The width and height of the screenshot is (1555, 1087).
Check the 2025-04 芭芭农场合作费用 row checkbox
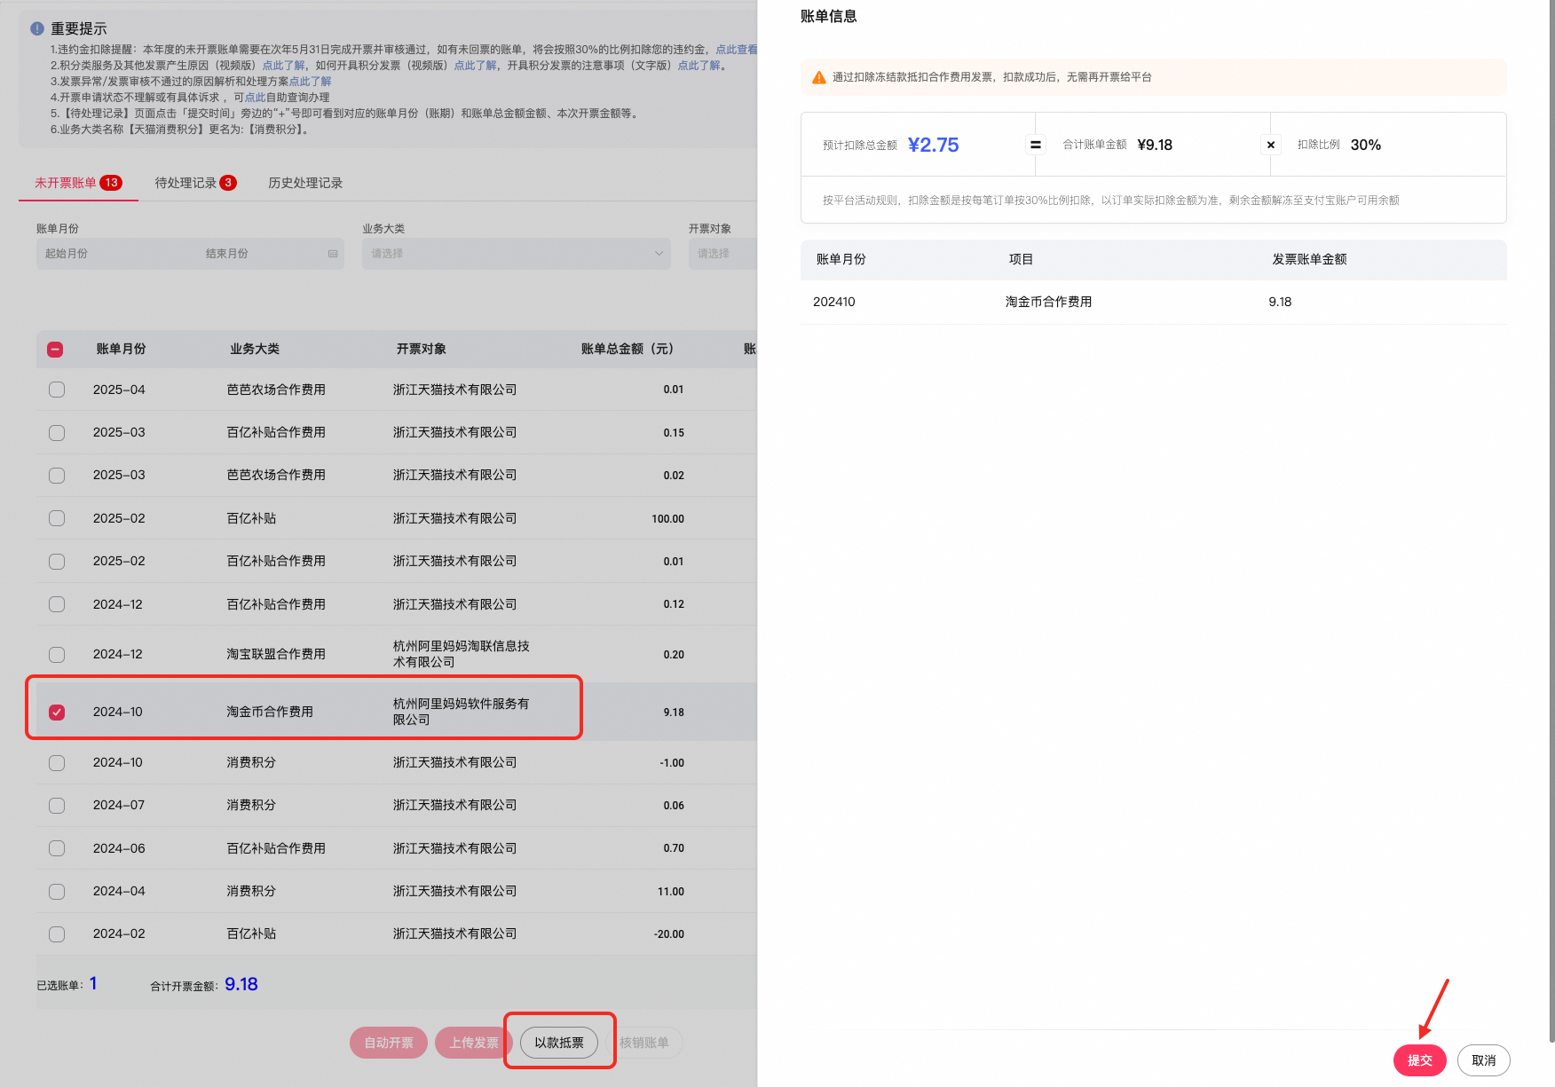[57, 390]
